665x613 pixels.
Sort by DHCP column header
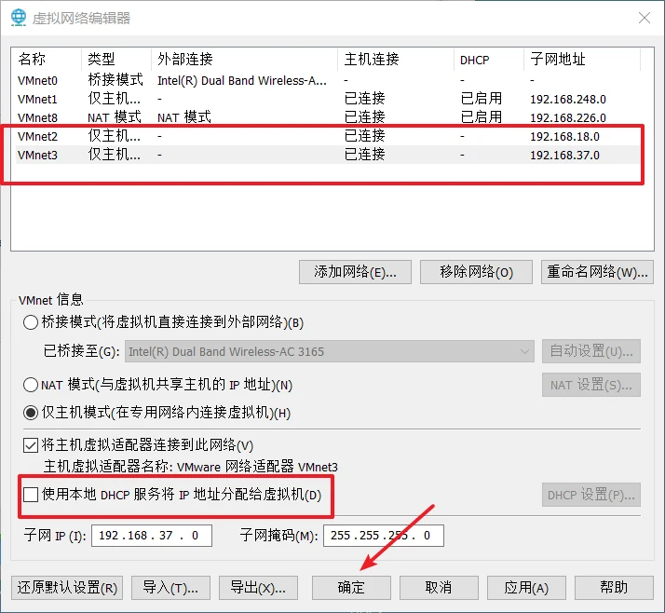[x=489, y=60]
